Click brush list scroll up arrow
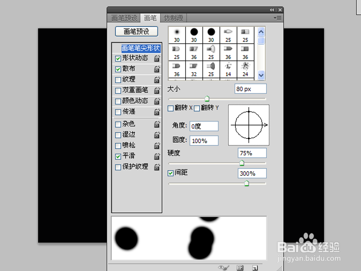Screen dimensions: 361x271 point(261,32)
